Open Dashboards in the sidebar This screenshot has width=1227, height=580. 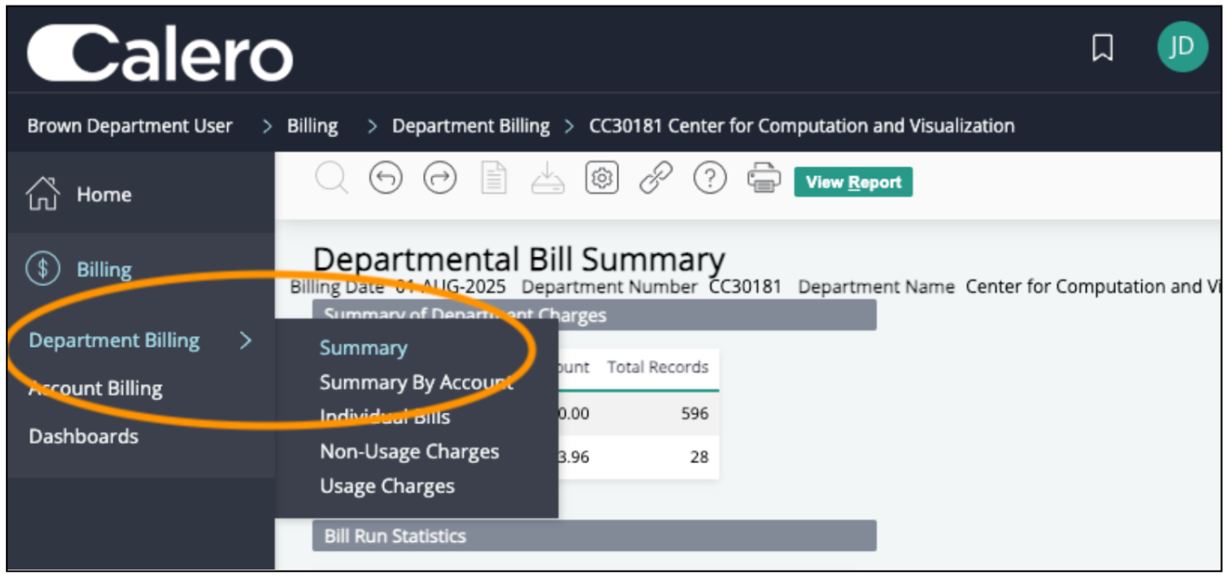pyautogui.click(x=83, y=436)
